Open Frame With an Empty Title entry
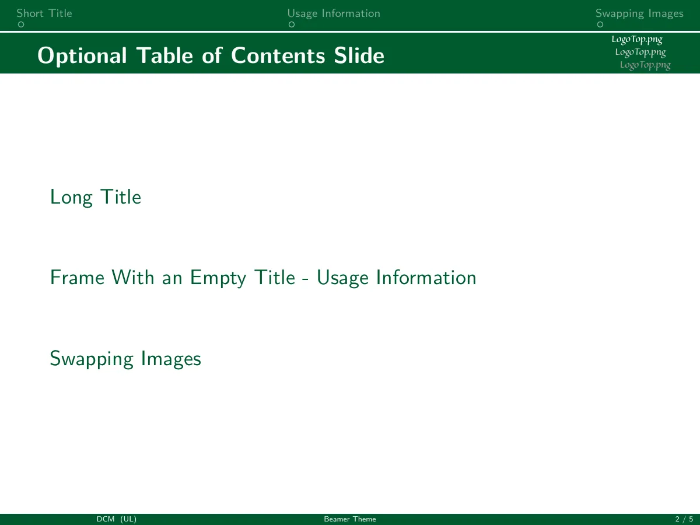Image resolution: width=700 pixels, height=525 pixels. click(x=263, y=278)
